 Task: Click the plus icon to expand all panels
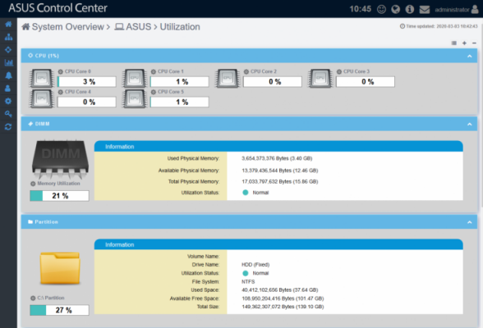click(x=464, y=43)
